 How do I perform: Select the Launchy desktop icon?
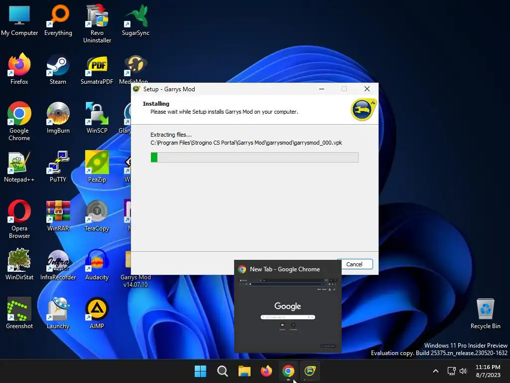pyautogui.click(x=58, y=313)
